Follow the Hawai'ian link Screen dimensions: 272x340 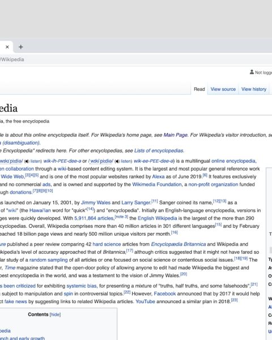[40, 210]
